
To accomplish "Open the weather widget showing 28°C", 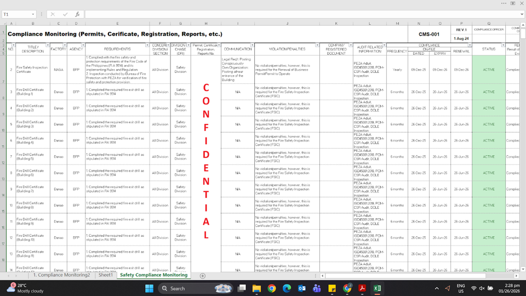I will 26,288.
